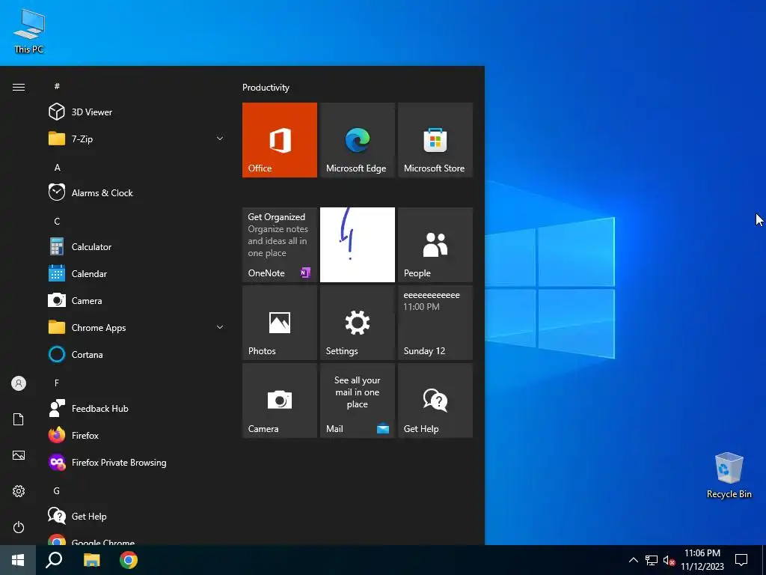Open Documents from the Start sidebar
766x575 pixels.
coord(19,419)
